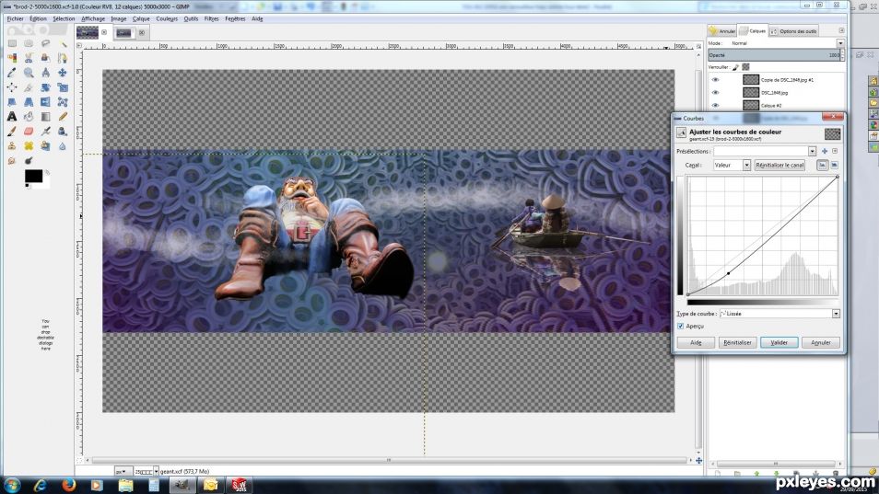Select the Scissors Select tool
Screen dimensions: 879x494
[29, 58]
